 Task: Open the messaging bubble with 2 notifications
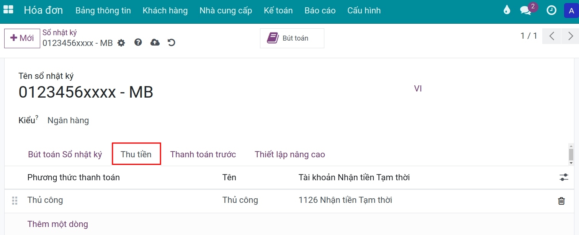[525, 10]
